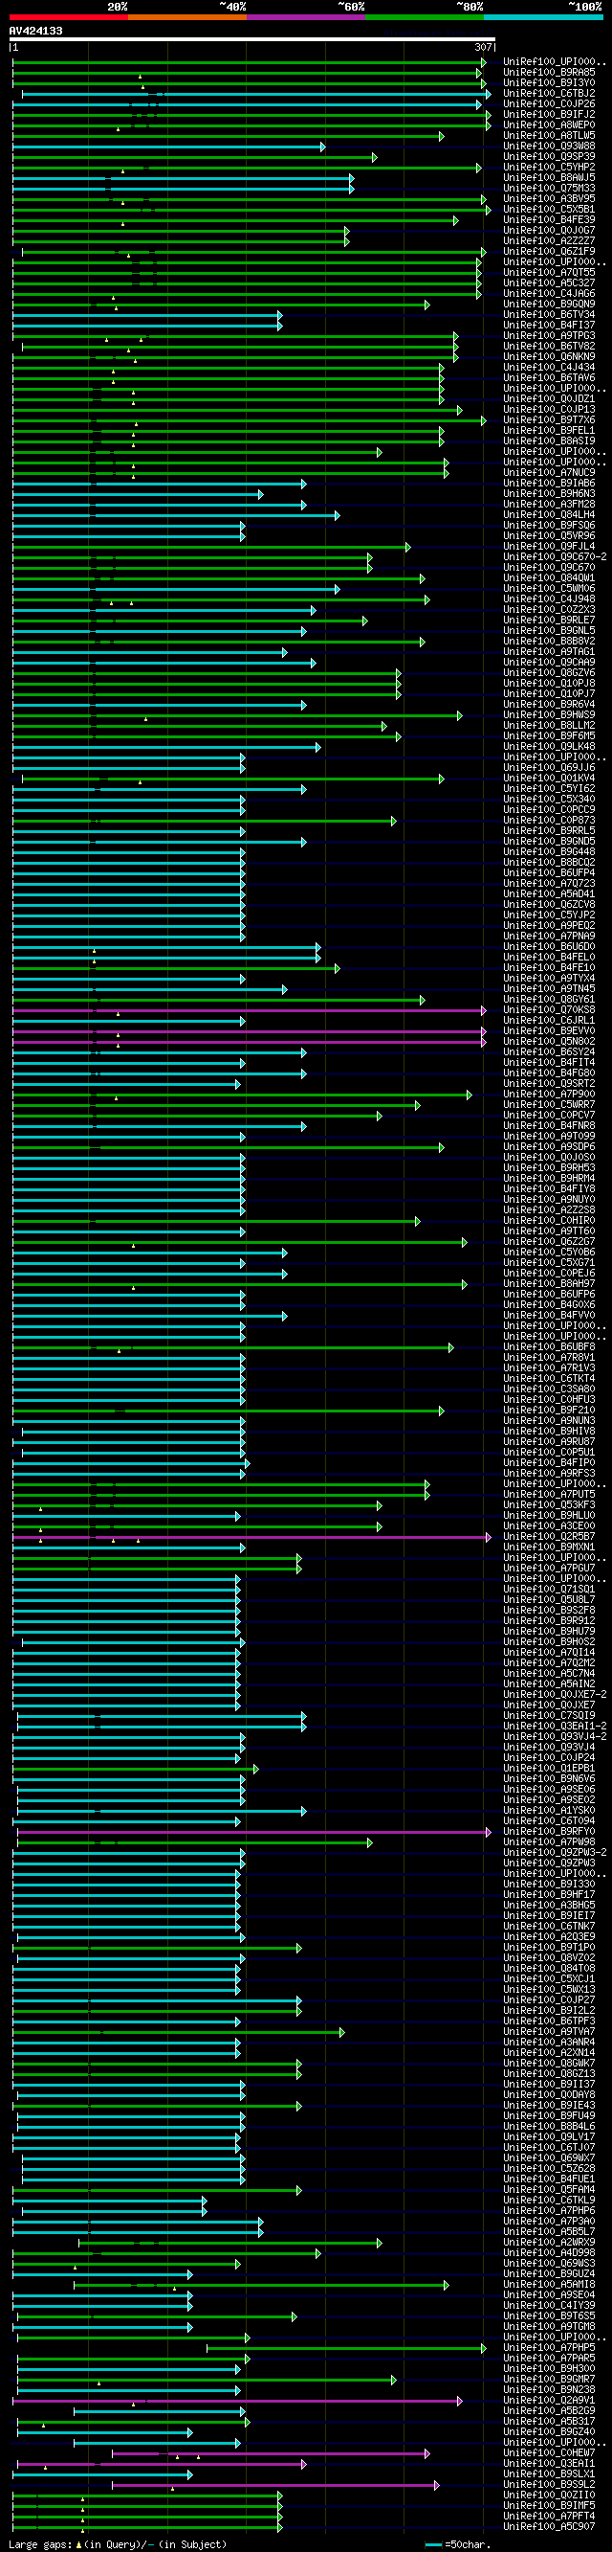This screenshot has width=612, height=2552.
Task: Select subject UniRef100_A9TPG3
Action: [549, 336]
